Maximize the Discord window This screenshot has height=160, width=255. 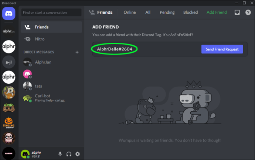pyautogui.click(x=244, y=3)
